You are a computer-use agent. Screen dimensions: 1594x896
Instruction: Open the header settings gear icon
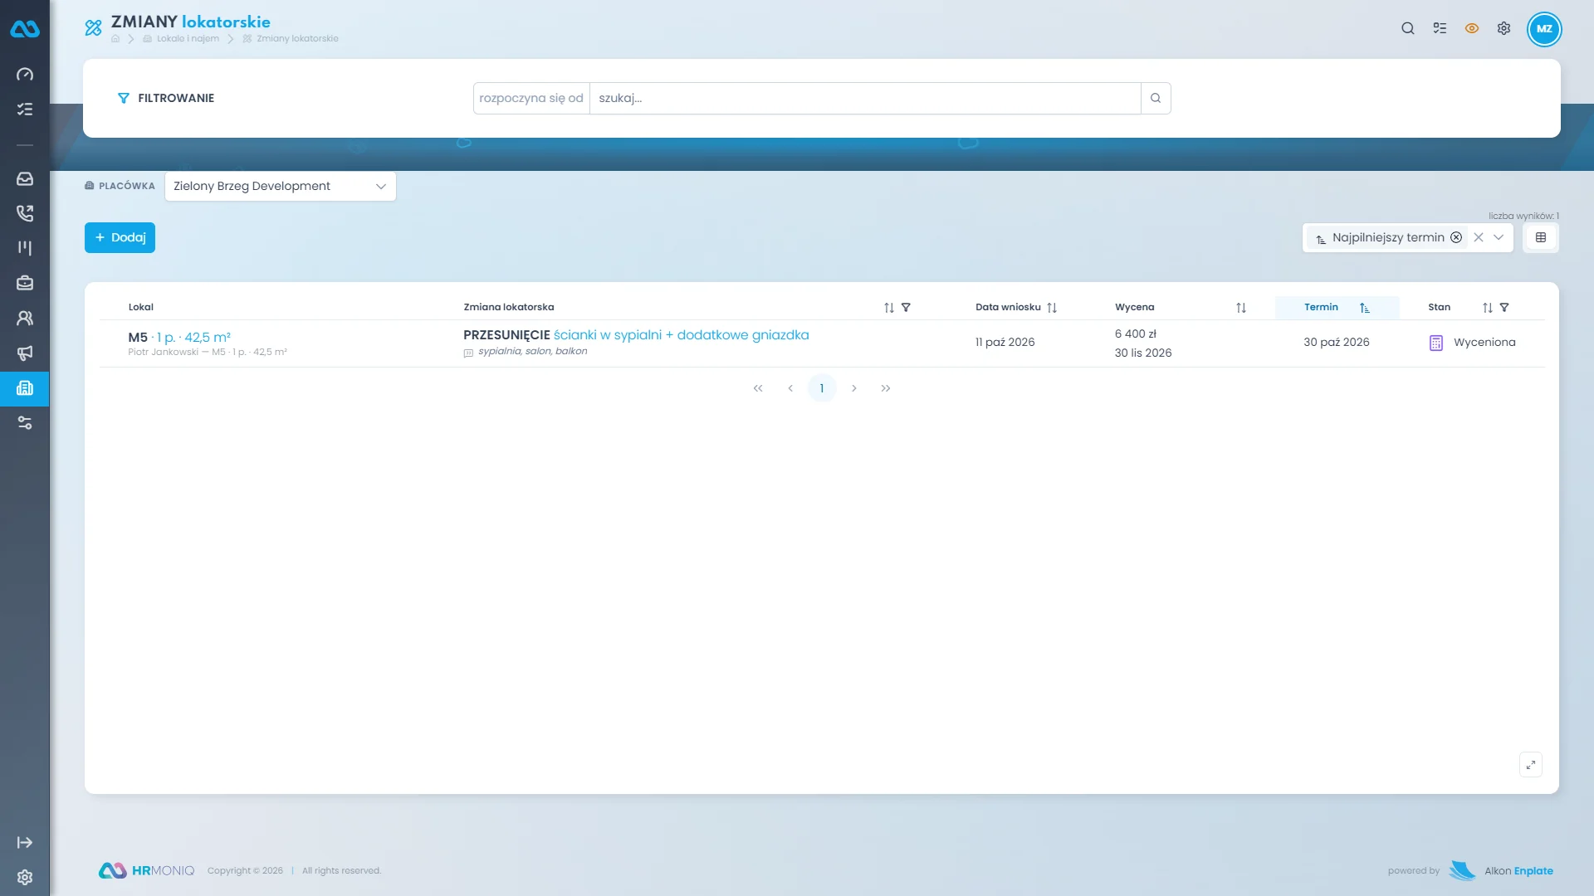1504,28
